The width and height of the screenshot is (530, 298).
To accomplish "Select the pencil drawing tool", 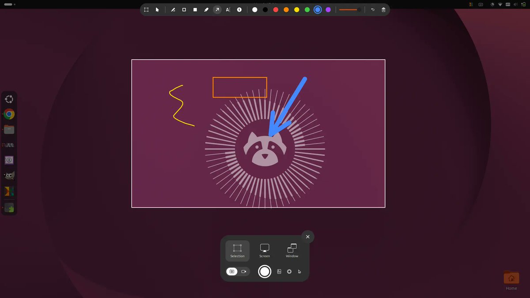I will (x=173, y=9).
